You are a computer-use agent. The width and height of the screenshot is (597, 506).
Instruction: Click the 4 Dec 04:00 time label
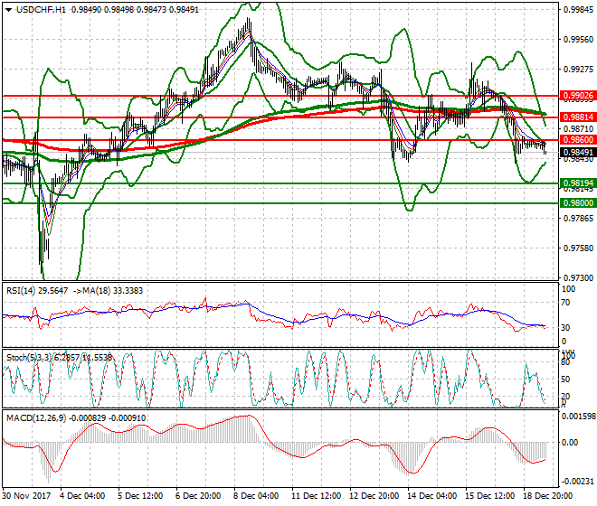click(x=81, y=496)
